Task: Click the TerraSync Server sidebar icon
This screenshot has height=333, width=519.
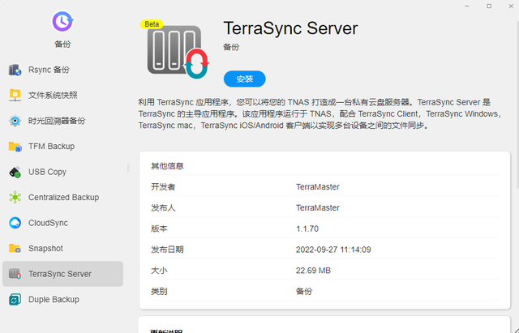Action: 15,274
